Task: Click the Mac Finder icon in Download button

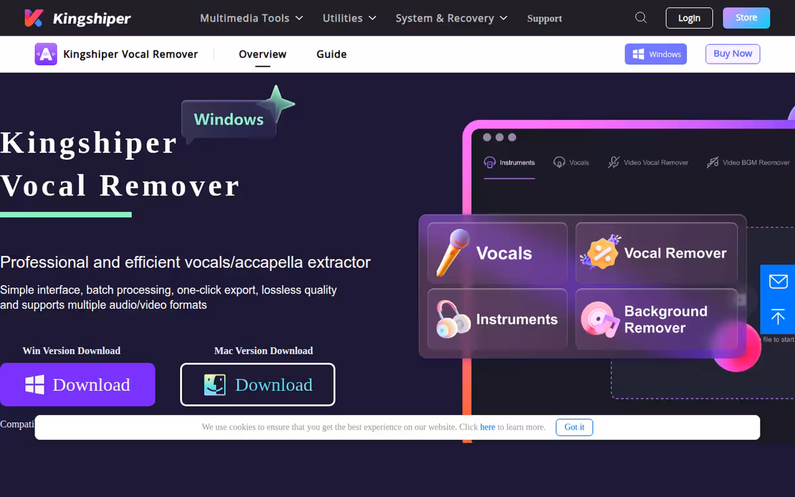Action: click(x=215, y=384)
